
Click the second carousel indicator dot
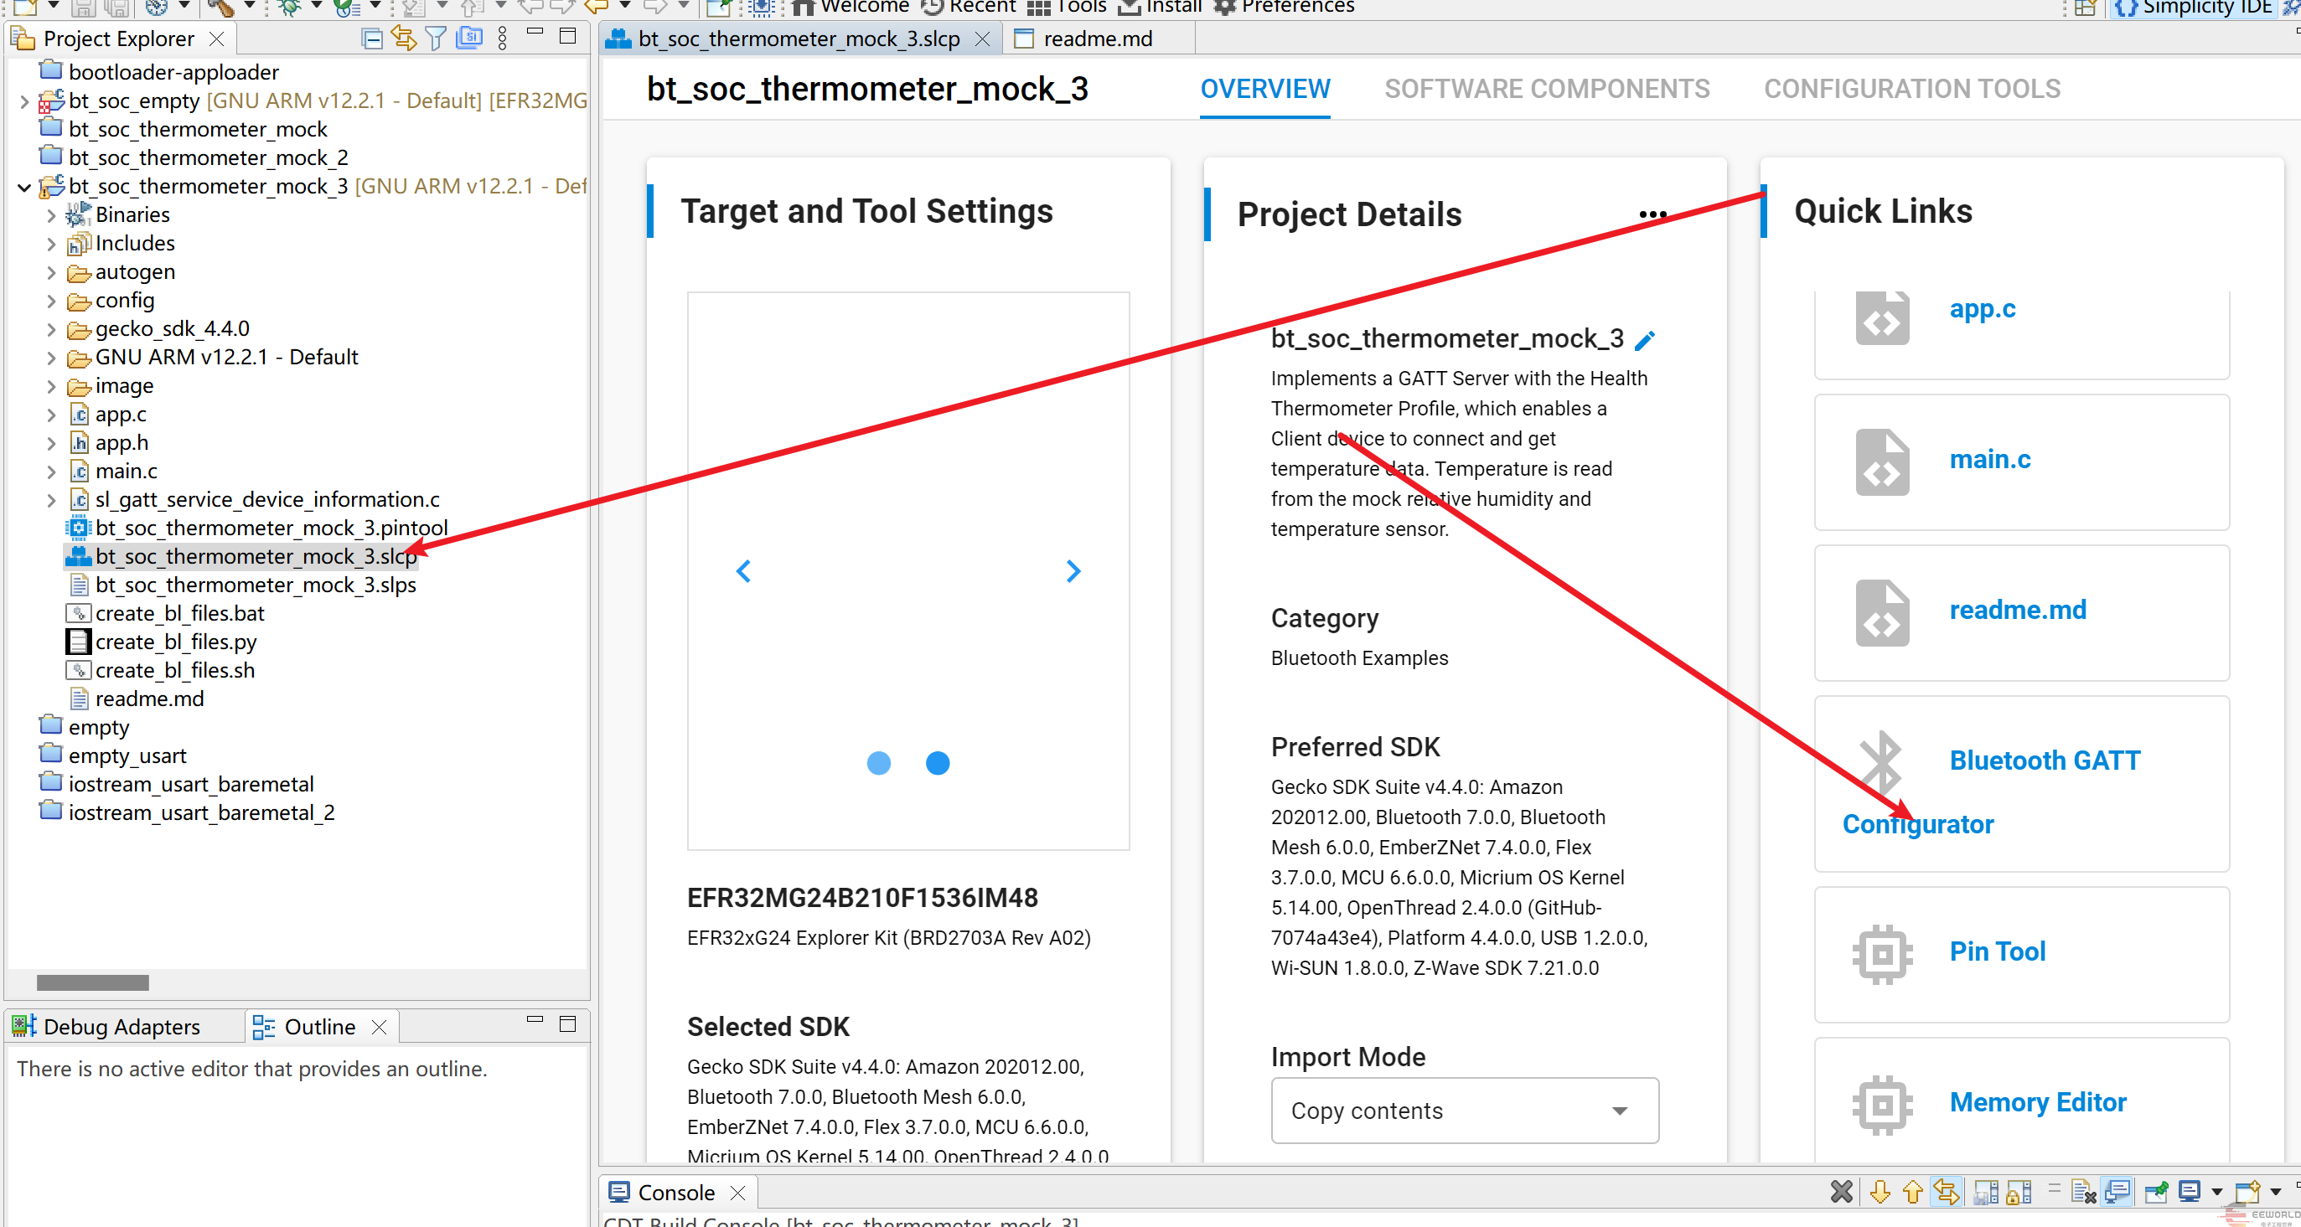point(937,764)
